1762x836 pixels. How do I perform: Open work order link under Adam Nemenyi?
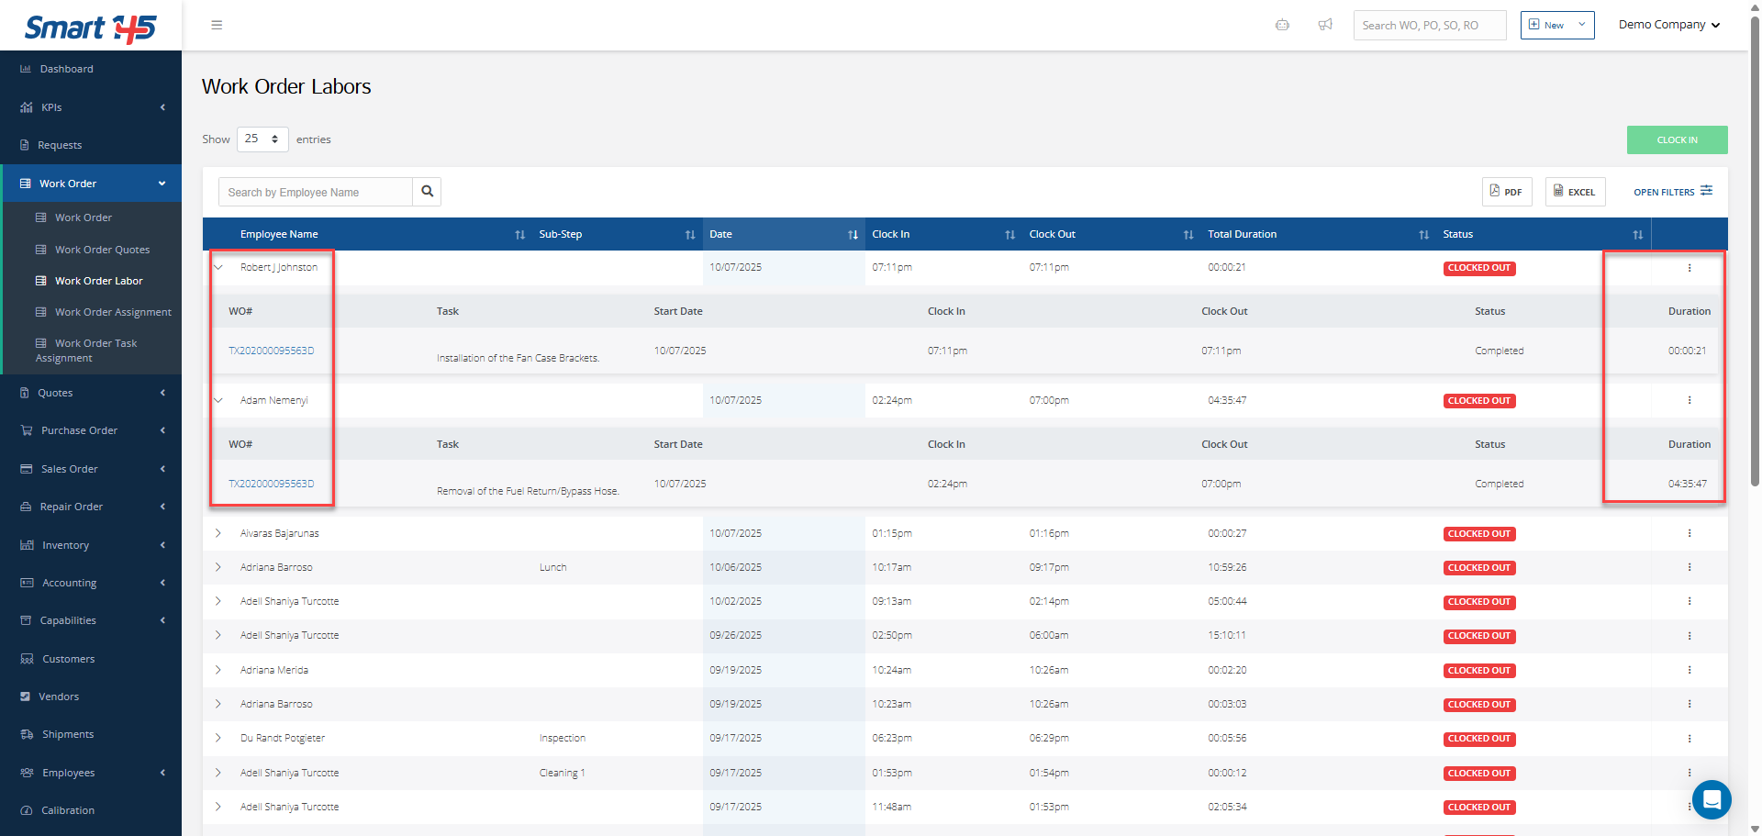(271, 484)
